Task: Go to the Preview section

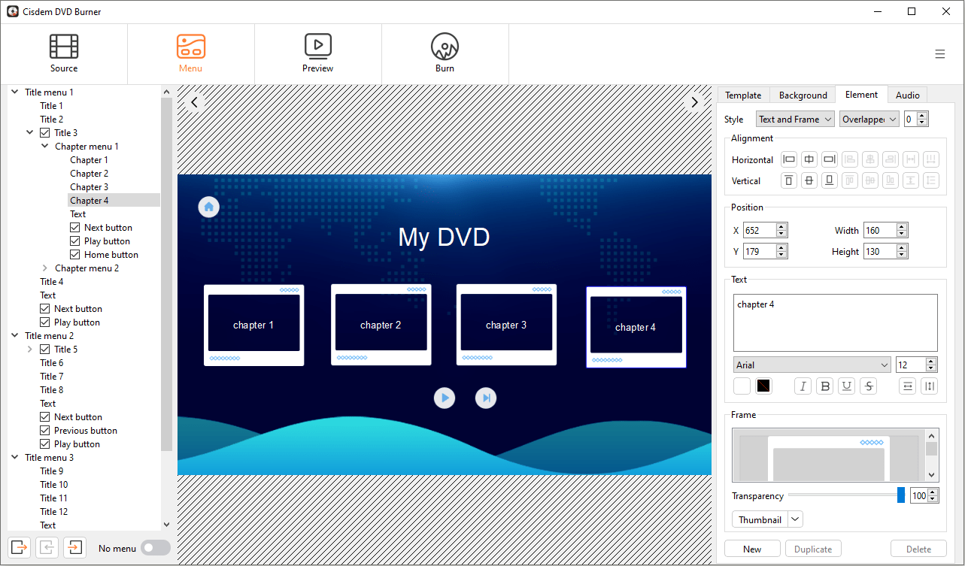Action: (x=317, y=53)
